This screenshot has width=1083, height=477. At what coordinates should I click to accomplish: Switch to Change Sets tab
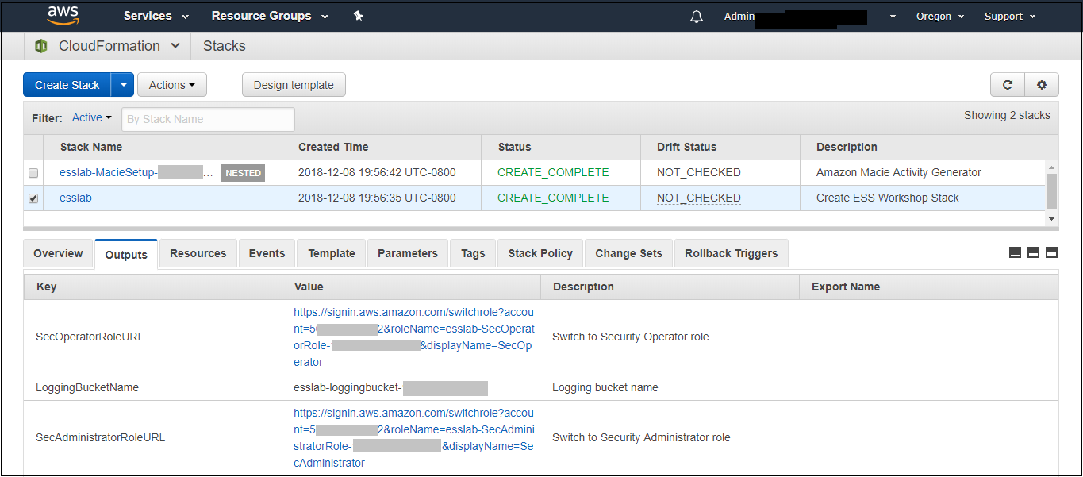(628, 253)
